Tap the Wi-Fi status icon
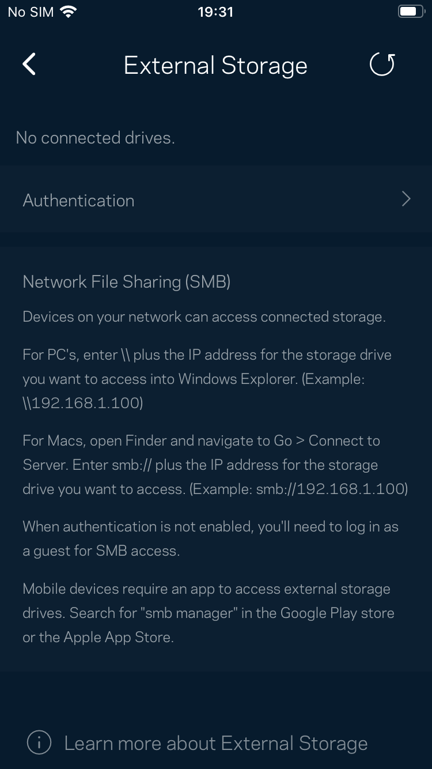The width and height of the screenshot is (432, 769). pos(69,12)
